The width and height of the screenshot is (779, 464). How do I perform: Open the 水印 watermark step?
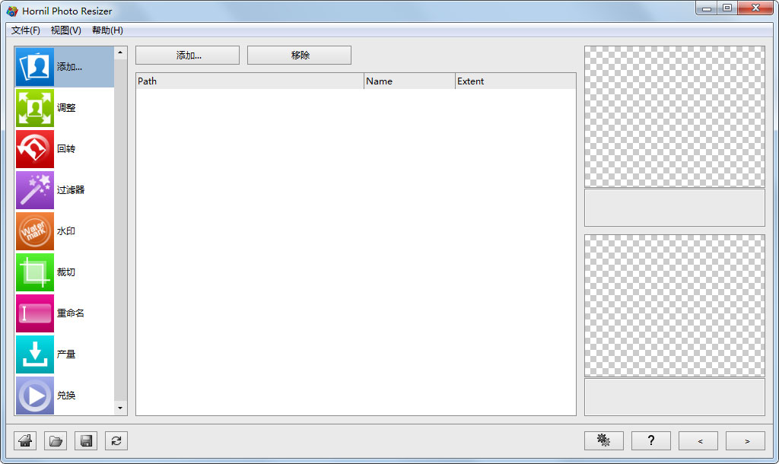65,231
